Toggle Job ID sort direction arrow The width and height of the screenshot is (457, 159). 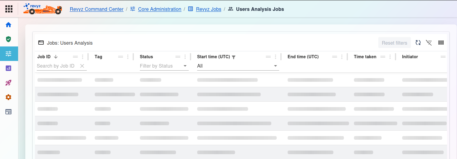56,57
